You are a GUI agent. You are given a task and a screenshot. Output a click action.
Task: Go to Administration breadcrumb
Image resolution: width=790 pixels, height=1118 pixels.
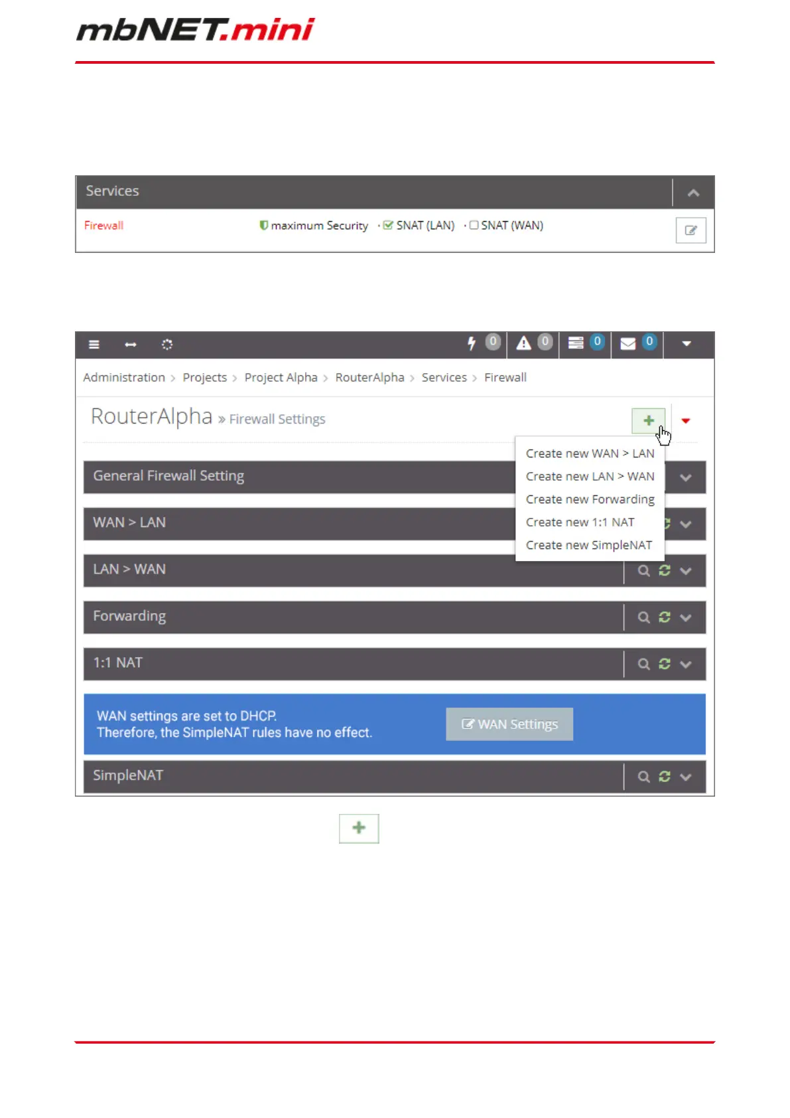coord(124,377)
